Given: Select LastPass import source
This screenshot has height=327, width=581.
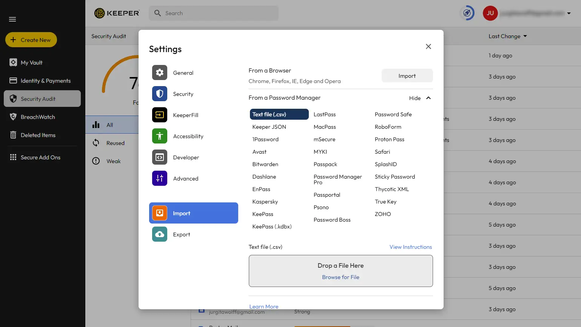Looking at the screenshot, I should point(325,114).
